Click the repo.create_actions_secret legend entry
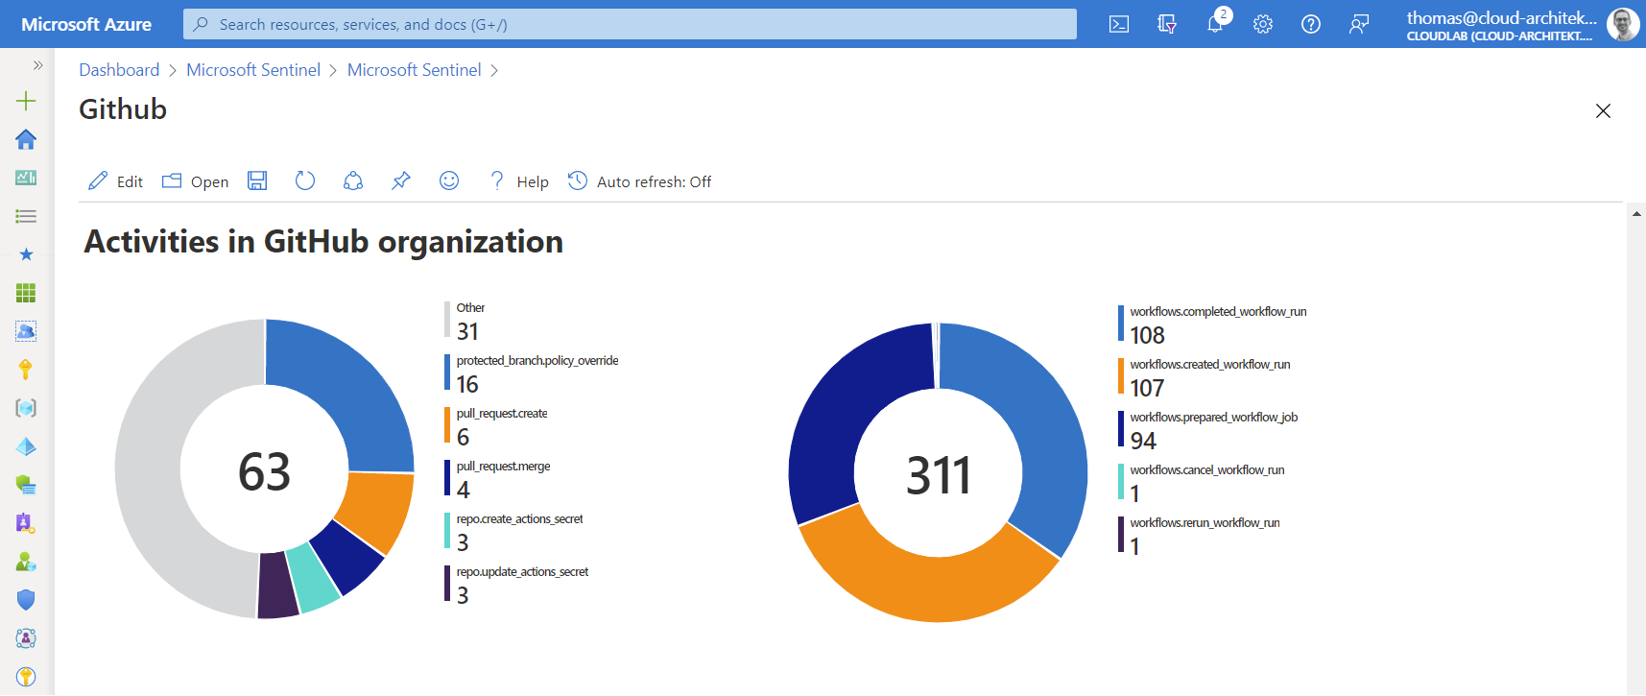The height and width of the screenshot is (696, 1646). pos(514,531)
